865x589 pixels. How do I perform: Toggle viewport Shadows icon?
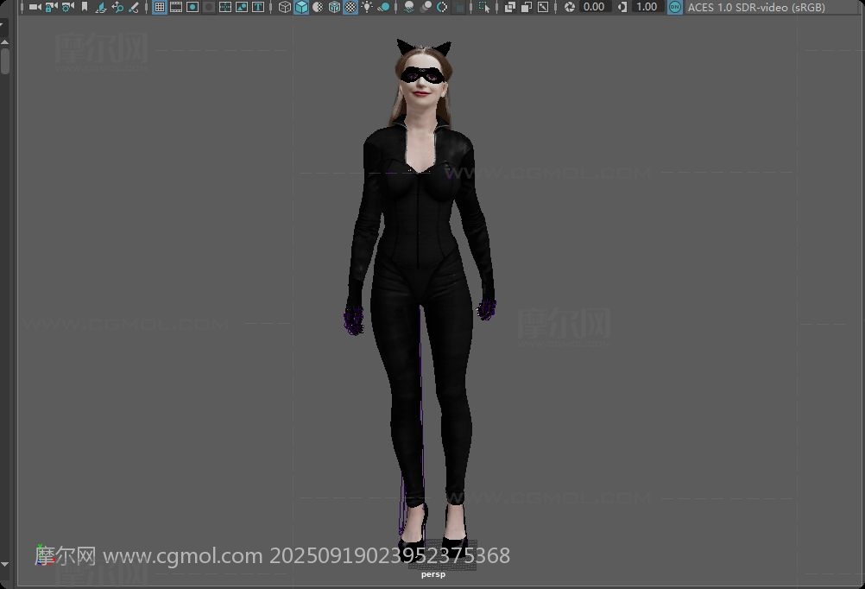383,7
